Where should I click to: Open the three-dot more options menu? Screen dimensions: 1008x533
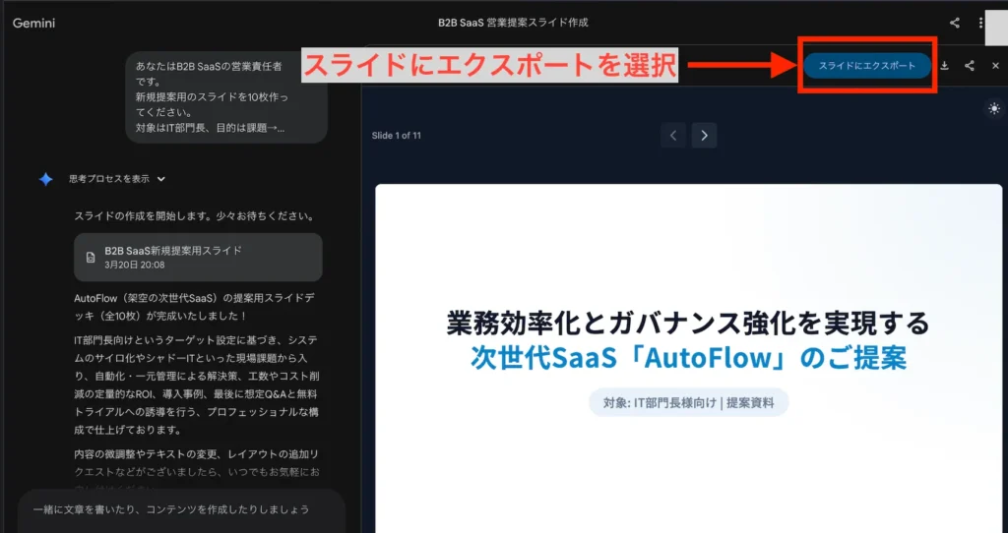(980, 23)
